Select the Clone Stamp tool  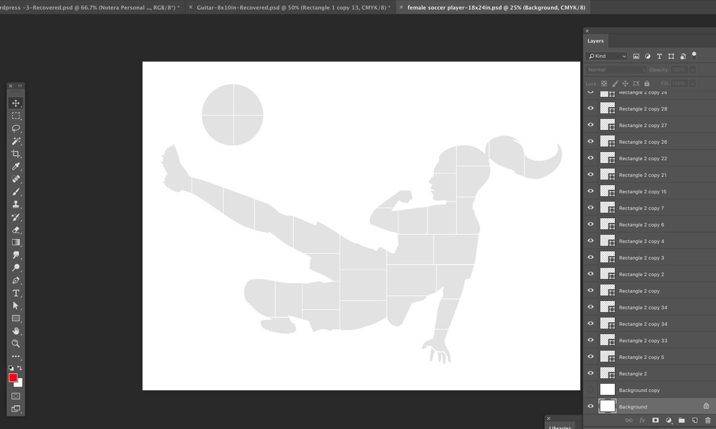pos(16,204)
